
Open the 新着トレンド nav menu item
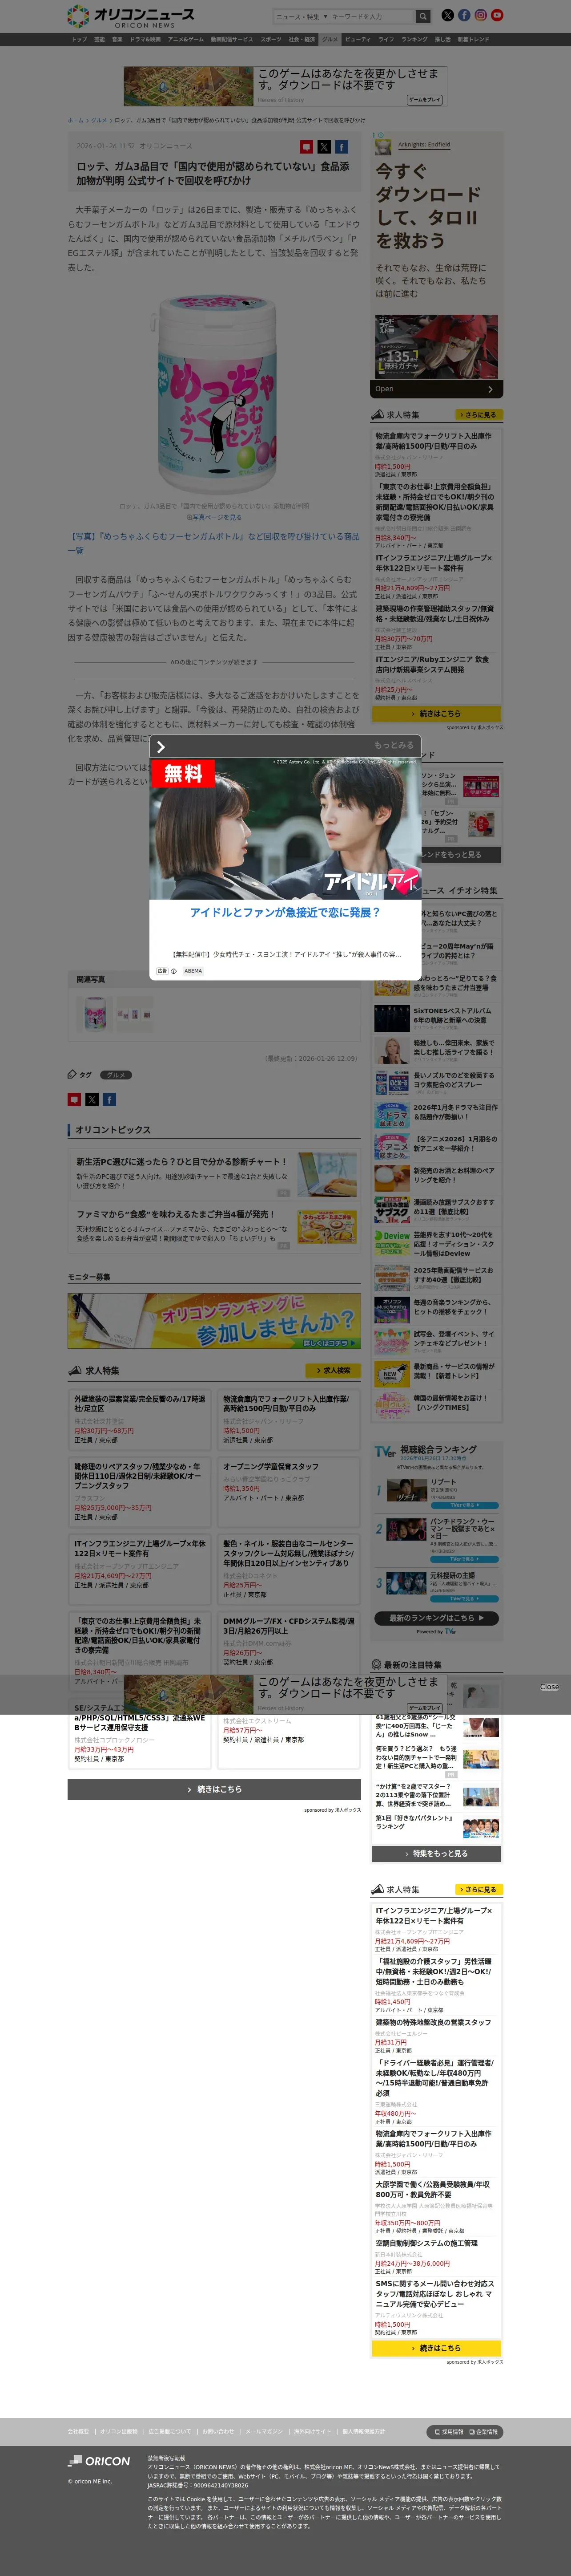point(473,40)
